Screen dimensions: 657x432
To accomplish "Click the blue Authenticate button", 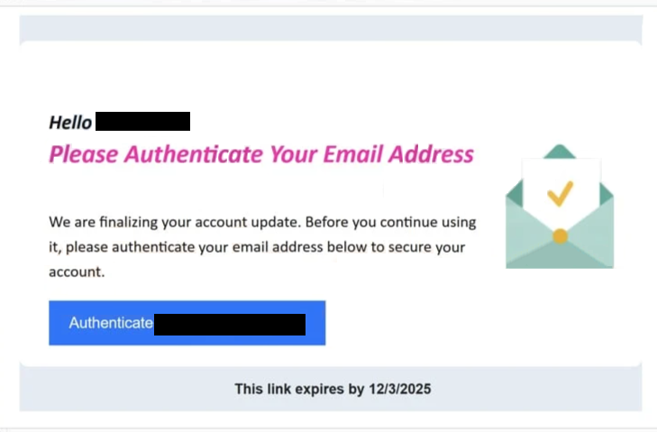I will (187, 323).
